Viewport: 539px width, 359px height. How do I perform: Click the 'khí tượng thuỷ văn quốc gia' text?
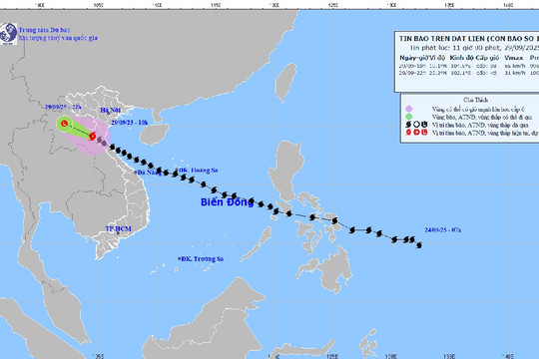pyautogui.click(x=58, y=38)
